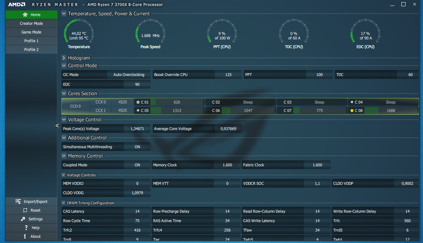Click the OC Mode Auto Overclocking field
The height and width of the screenshot is (243, 423).
(129, 75)
